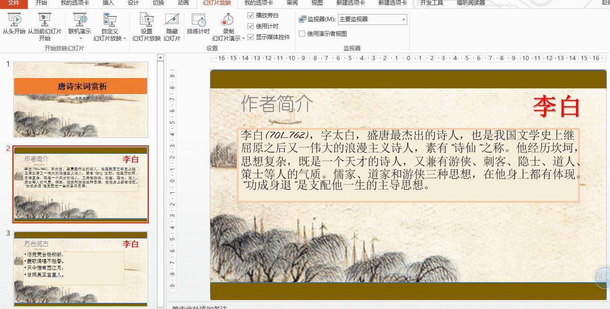Switch to the 福昕阅读器 ribbon tab

(470, 3)
